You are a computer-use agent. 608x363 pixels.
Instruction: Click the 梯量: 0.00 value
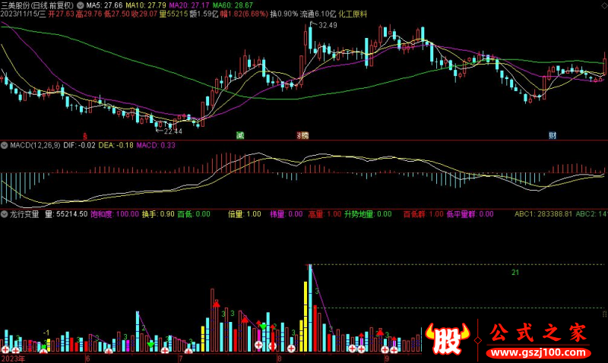pos(287,214)
